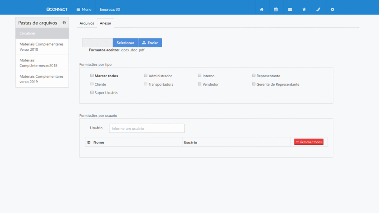Click the favorites star icon
Image resolution: width=379 pixels, height=213 pixels.
[304, 9]
